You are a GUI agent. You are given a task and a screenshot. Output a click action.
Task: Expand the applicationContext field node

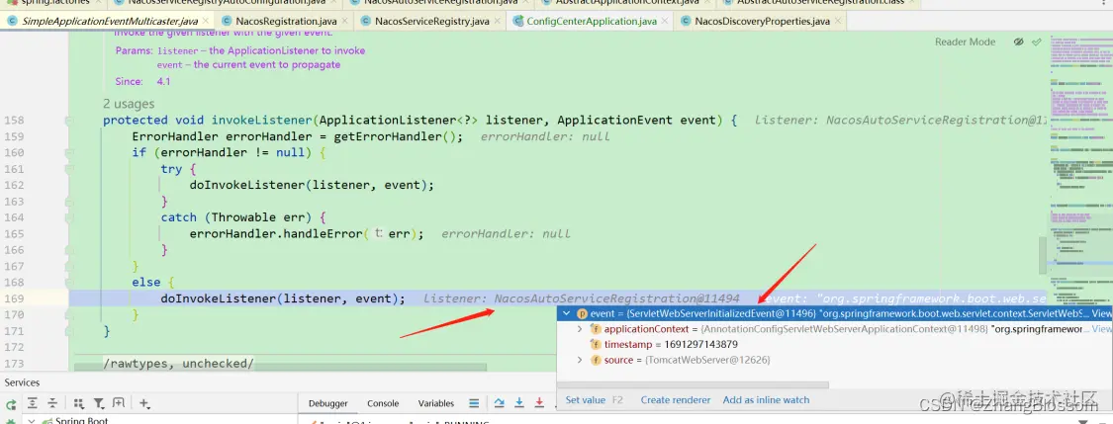click(x=580, y=329)
